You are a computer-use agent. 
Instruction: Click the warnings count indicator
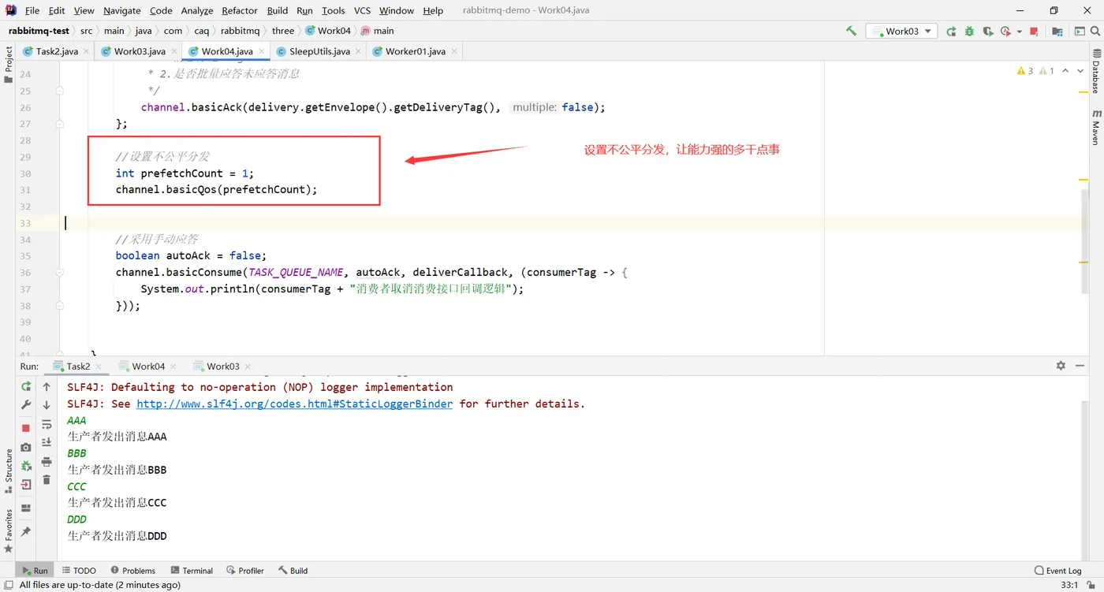click(1025, 71)
